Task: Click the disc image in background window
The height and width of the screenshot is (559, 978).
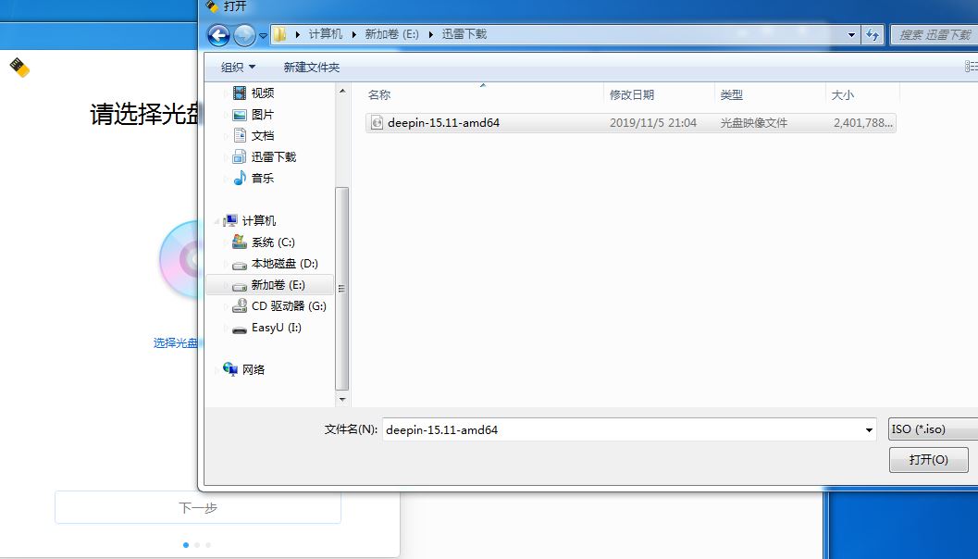Action: point(180,259)
